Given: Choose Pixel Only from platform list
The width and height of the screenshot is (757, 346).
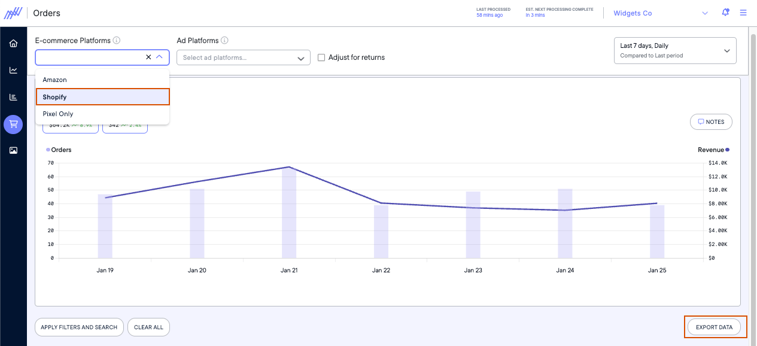Looking at the screenshot, I should point(102,114).
